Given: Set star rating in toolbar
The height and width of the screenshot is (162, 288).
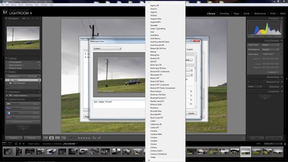Looking at the screenshot, I should (x=84, y=138).
